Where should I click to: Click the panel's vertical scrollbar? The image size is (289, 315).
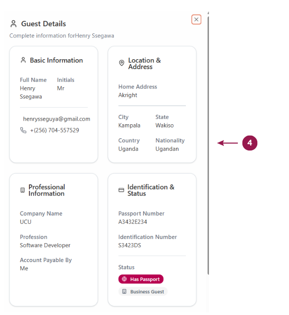point(208,145)
